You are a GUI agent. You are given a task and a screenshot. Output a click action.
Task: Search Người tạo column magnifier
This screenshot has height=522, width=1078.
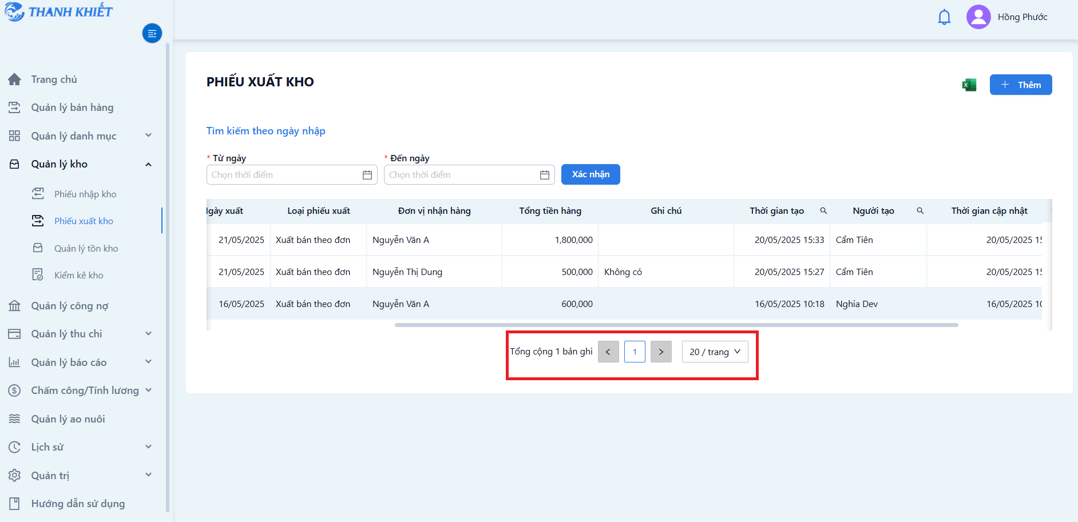[920, 211]
